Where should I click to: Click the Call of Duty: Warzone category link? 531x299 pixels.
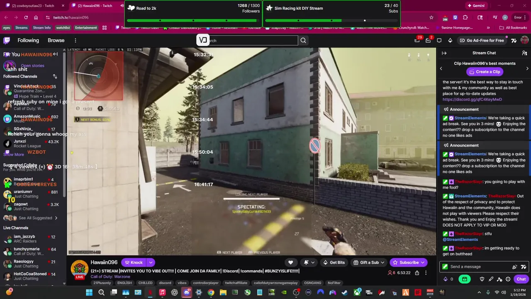point(110,277)
